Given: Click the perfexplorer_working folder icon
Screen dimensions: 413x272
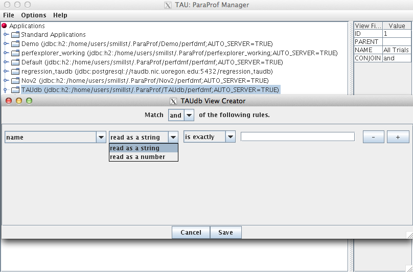Looking at the screenshot, I should [15, 53].
